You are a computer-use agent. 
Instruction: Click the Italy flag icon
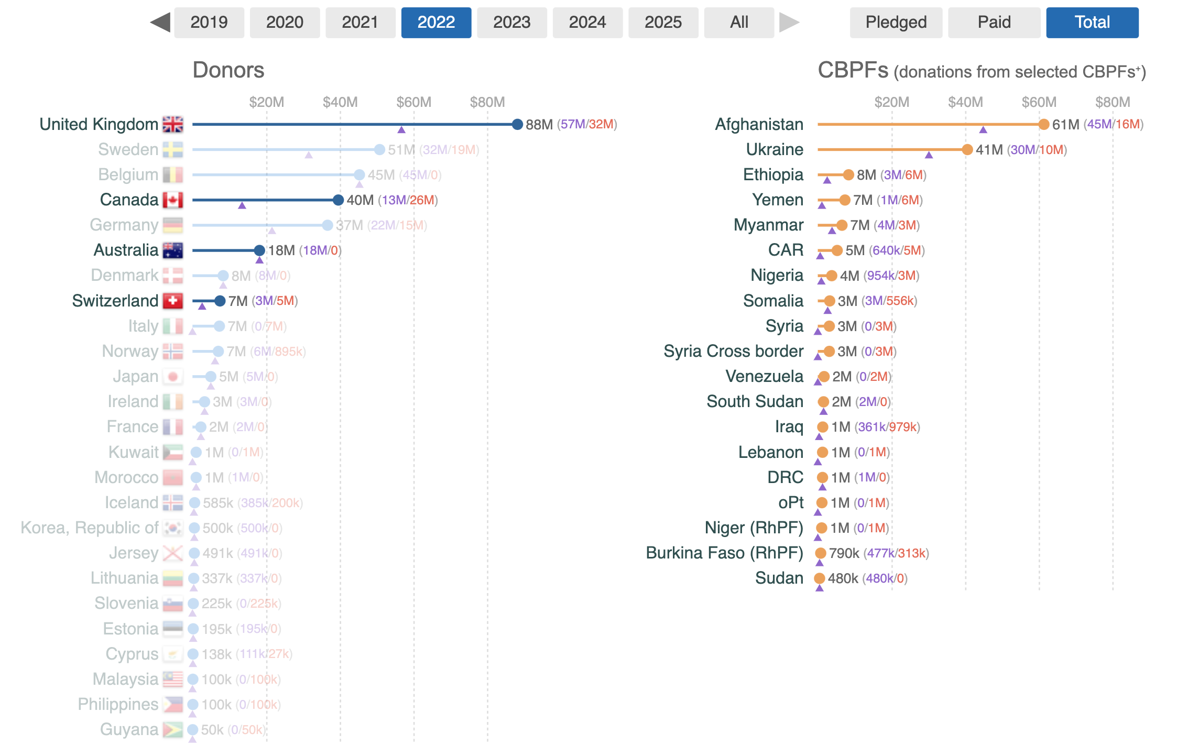click(172, 326)
